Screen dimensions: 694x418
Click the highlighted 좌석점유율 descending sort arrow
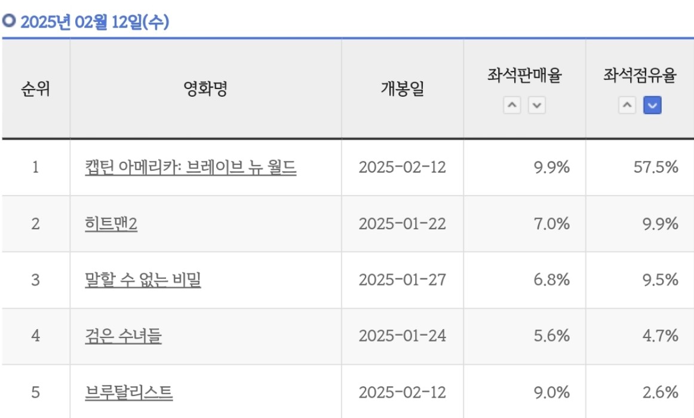tap(652, 106)
